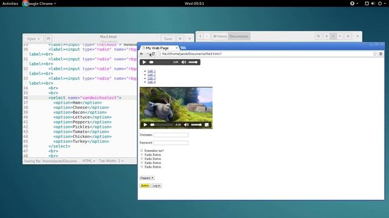
Task: Select the second Radio Button option
Action: click(x=142, y=159)
